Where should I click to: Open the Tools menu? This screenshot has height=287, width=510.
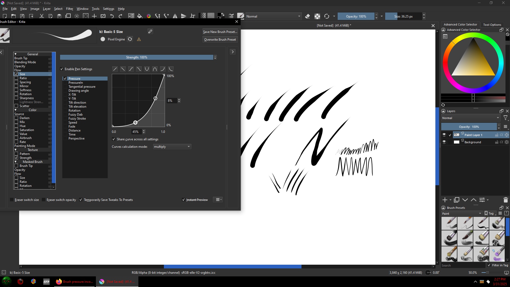pyautogui.click(x=95, y=9)
